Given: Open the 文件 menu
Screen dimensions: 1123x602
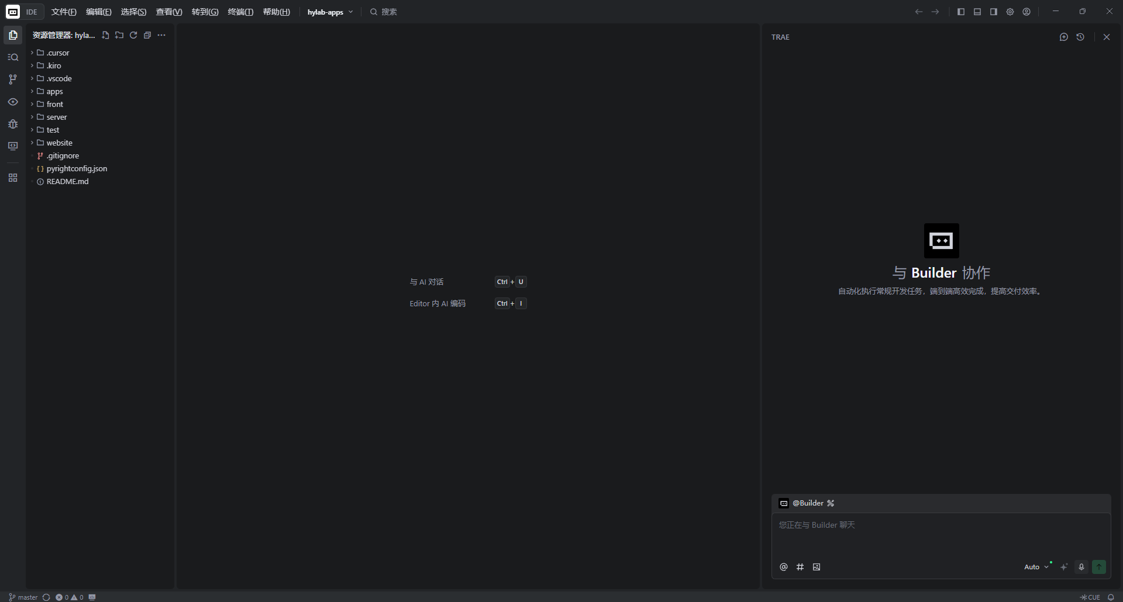Looking at the screenshot, I should (x=64, y=12).
